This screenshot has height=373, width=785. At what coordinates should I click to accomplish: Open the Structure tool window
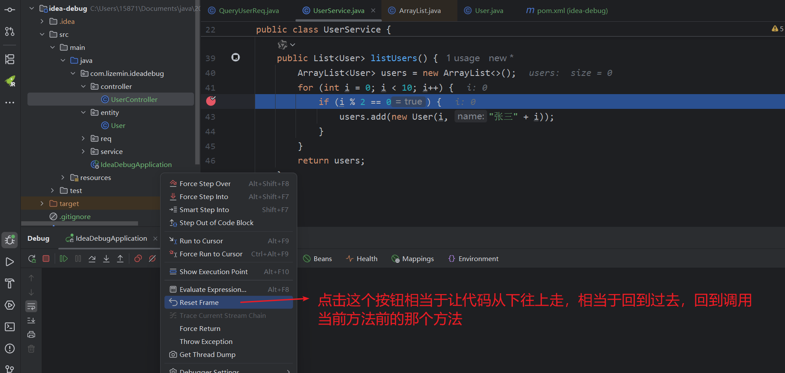10,59
